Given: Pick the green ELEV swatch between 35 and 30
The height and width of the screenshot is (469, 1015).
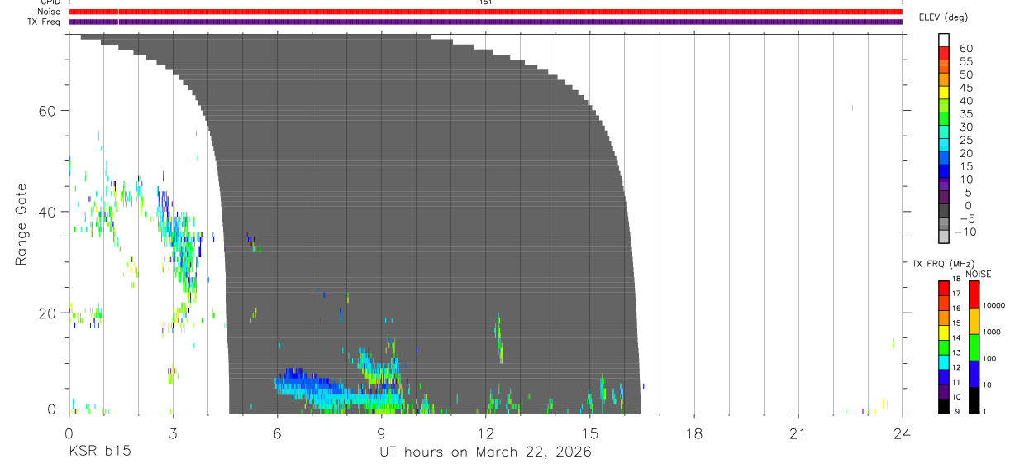Looking at the screenshot, I should [944, 119].
